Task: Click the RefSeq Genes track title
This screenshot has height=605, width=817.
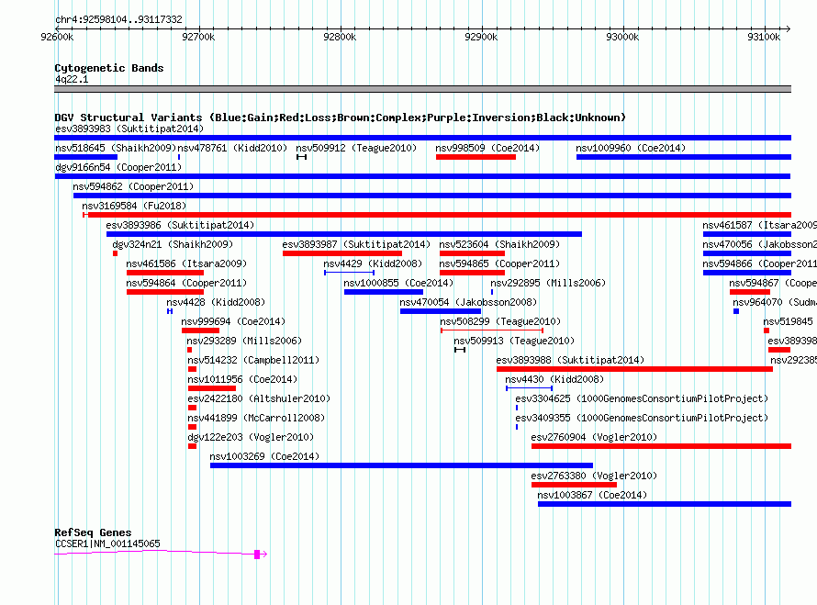Action: (x=93, y=532)
